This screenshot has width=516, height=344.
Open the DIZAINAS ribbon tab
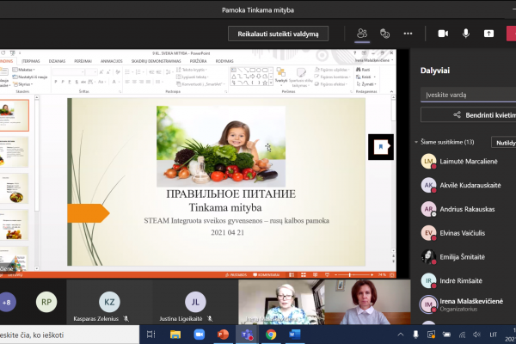[x=57, y=61]
